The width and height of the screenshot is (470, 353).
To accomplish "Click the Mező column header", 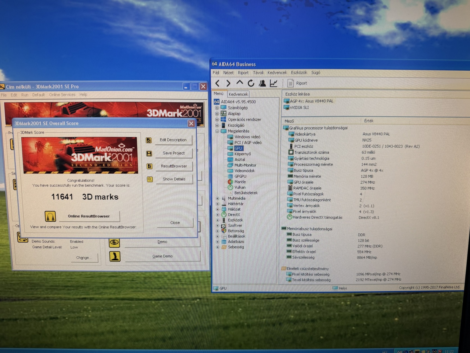I will point(321,121).
